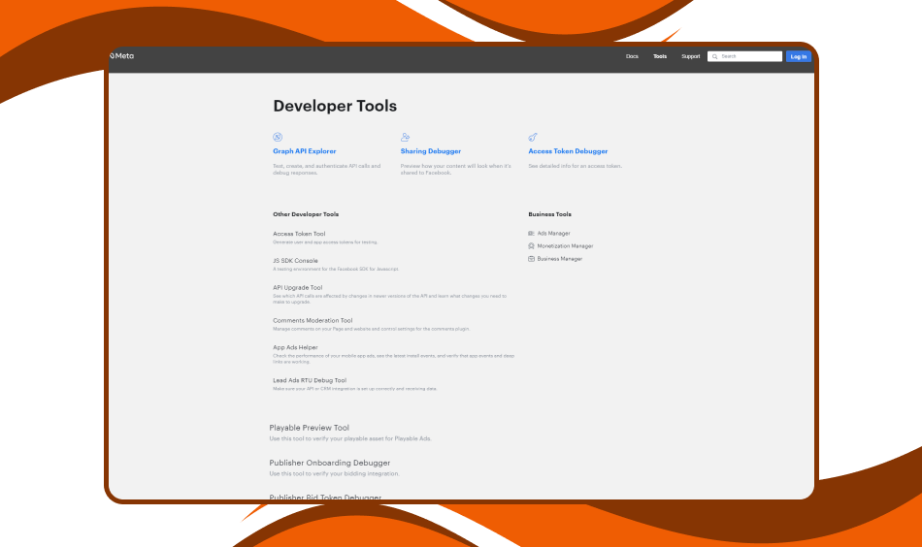The width and height of the screenshot is (922, 547).
Task: Click the Business Manager icon
Action: click(531, 259)
